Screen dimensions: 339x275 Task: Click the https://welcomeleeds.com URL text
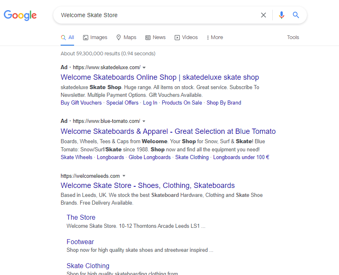pyautogui.click(x=90, y=176)
